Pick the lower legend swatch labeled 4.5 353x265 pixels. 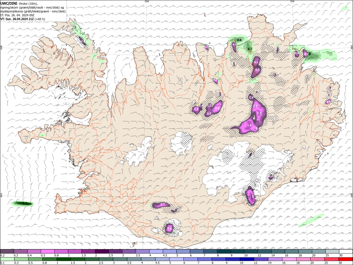point(162,259)
